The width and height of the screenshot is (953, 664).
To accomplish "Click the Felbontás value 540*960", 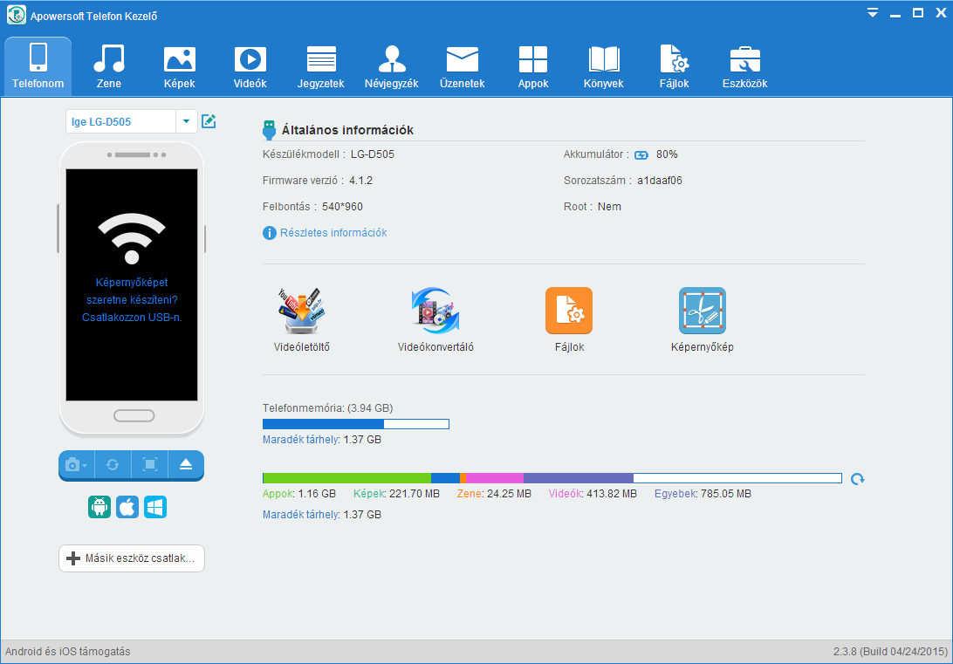I will click(342, 207).
